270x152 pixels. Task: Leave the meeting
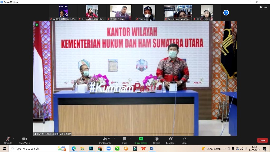pos(262,140)
